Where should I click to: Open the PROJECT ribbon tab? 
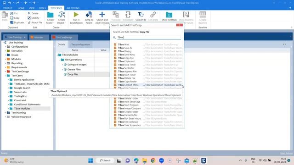8,8
